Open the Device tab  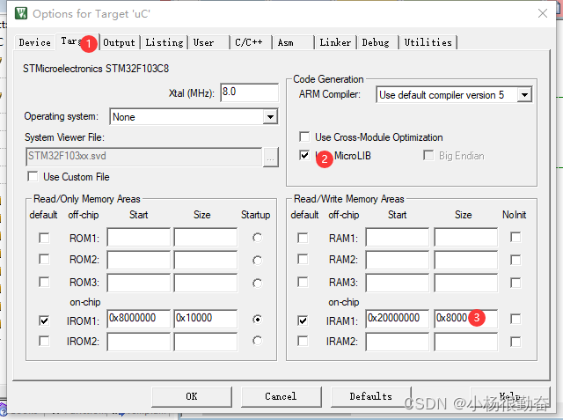35,42
